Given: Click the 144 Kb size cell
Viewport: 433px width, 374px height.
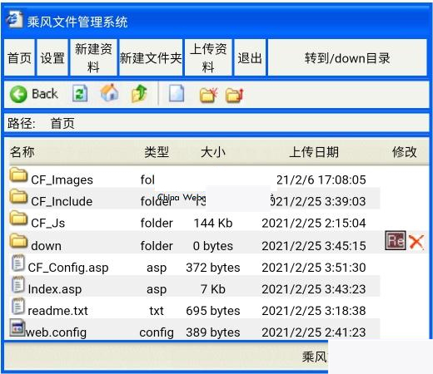Looking at the screenshot, I should click(213, 223).
